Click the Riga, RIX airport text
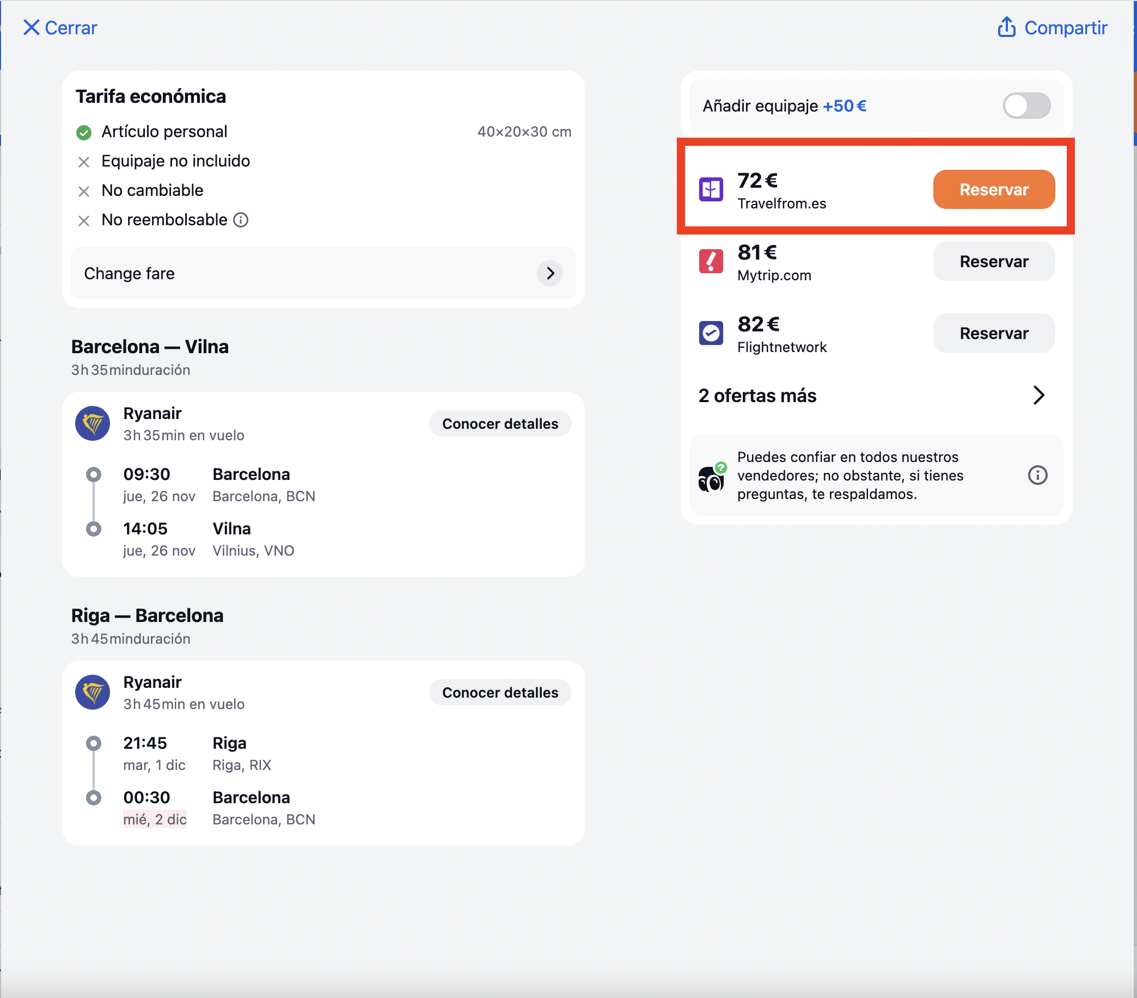 coord(241,765)
